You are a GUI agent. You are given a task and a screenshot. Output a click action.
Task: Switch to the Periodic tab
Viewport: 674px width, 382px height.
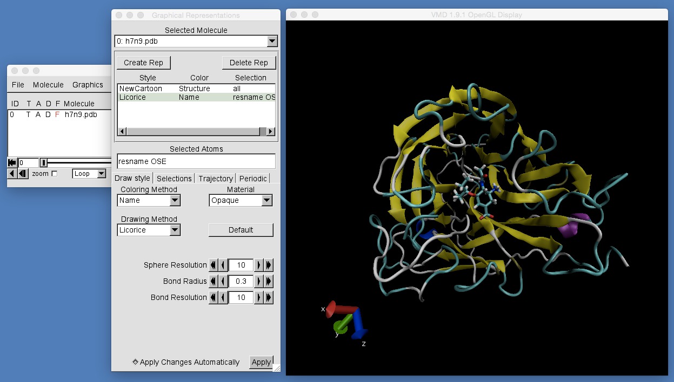tap(253, 178)
